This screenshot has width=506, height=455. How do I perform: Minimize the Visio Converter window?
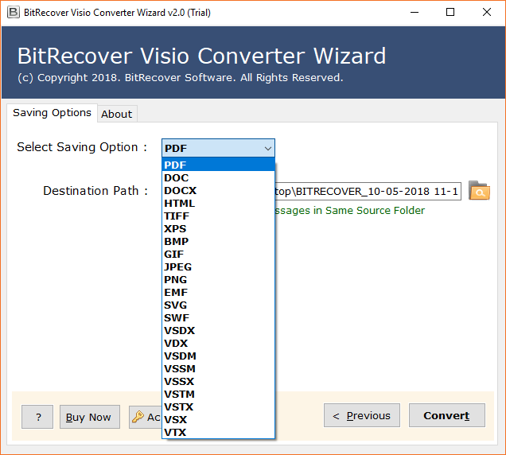click(x=415, y=13)
